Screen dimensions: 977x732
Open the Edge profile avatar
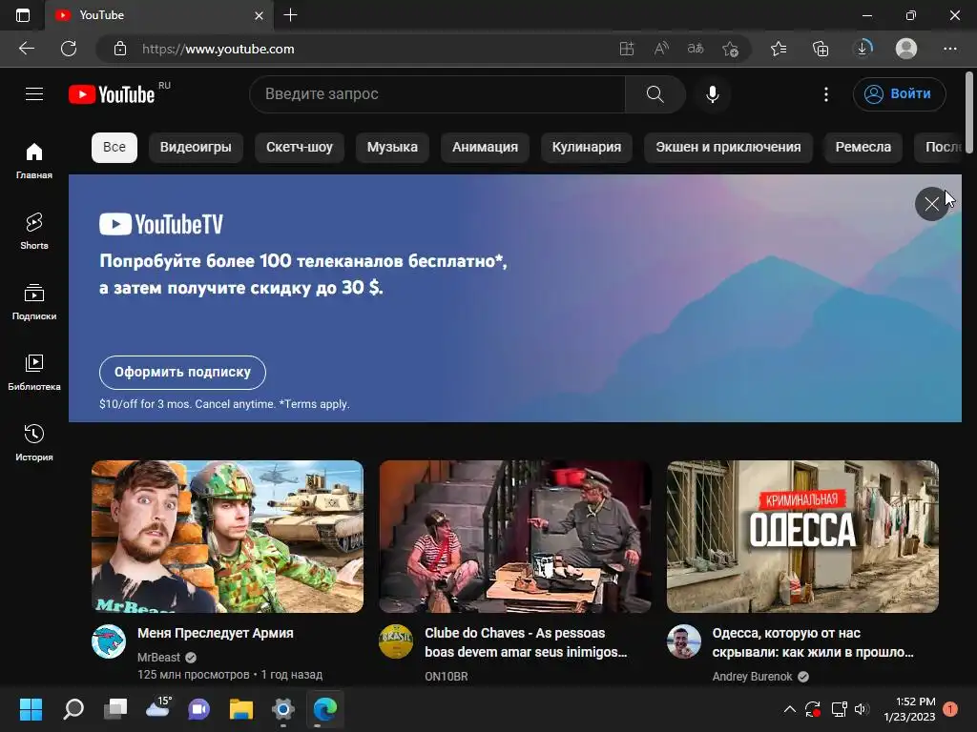click(906, 49)
